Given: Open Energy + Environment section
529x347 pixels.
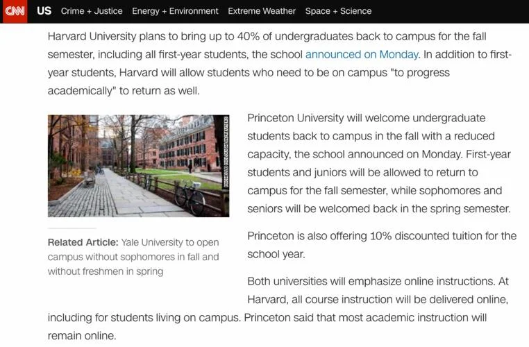Looking at the screenshot, I should coord(175,11).
